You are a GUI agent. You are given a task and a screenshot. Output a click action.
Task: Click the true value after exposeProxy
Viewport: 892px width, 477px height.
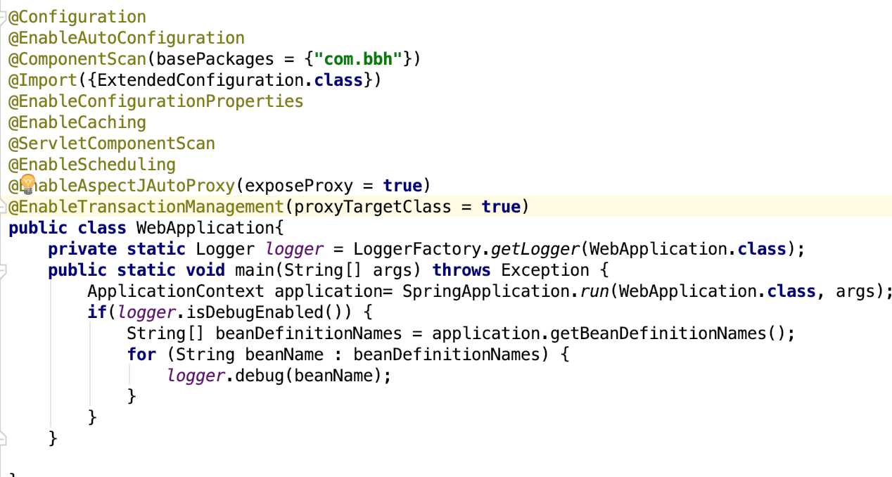click(x=402, y=186)
